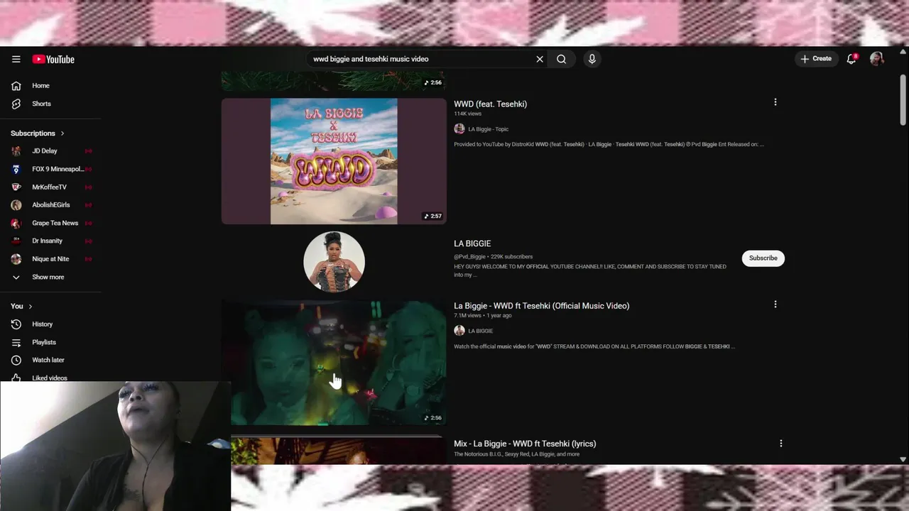The image size is (909, 511).
Task: Open Mix - La Biggie WWD lyrics title
Action: 525,444
